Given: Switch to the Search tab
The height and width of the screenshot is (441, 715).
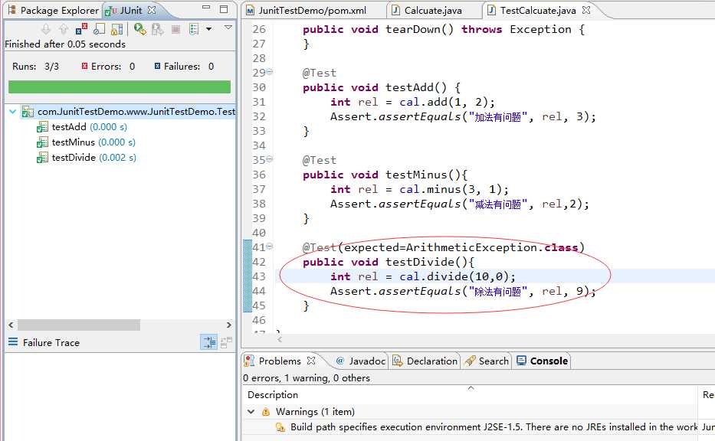Looking at the screenshot, I should click(486, 361).
